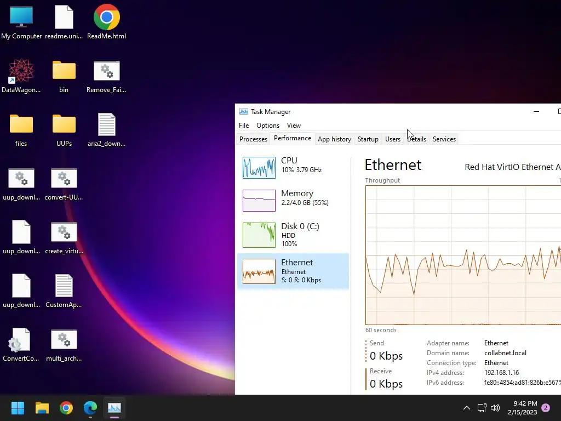
Task: Click the Ethernet throughput graph
Action: point(463,255)
